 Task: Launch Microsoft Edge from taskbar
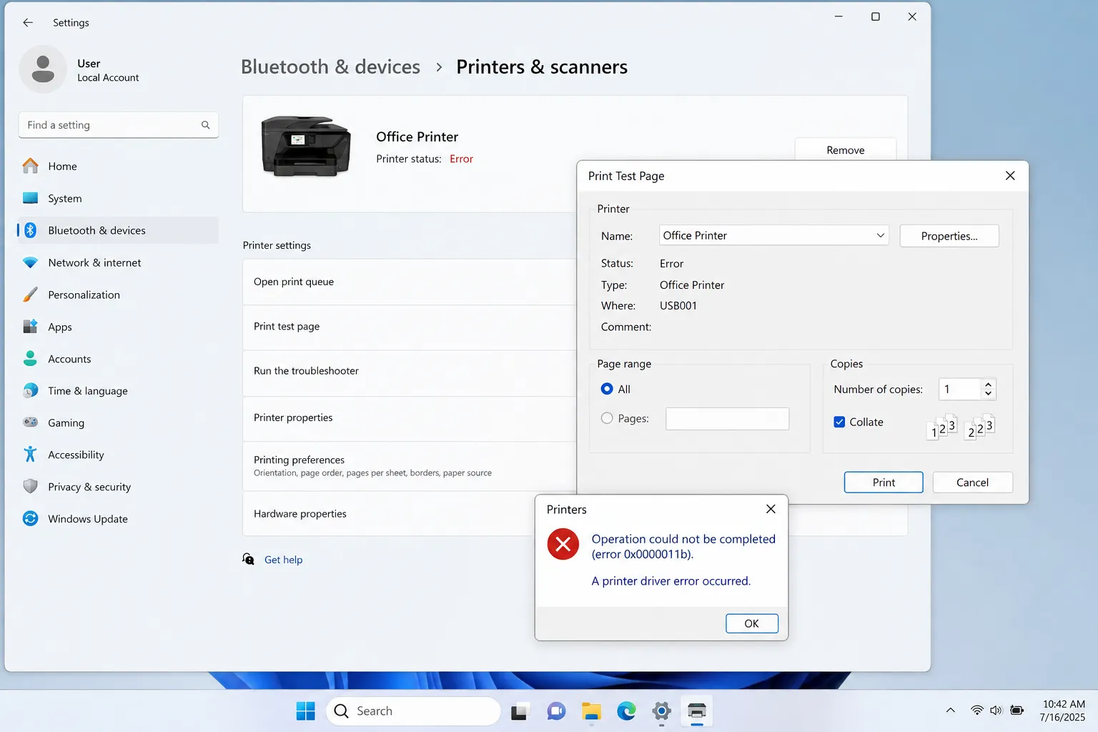(627, 711)
